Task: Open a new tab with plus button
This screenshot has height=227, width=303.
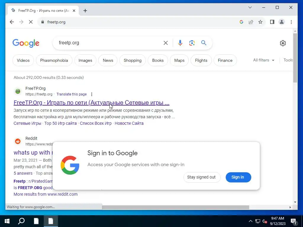Action: [x=85, y=11]
